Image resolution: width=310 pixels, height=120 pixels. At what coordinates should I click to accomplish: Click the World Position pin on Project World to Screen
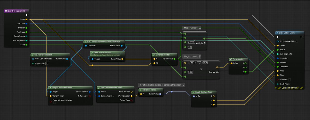click(x=50, y=96)
